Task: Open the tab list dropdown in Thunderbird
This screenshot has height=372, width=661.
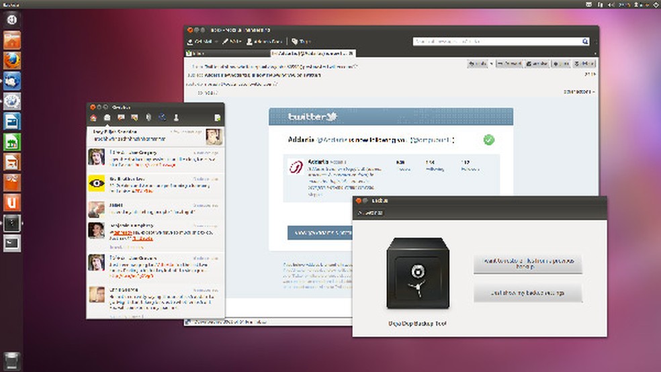Action: coord(595,54)
